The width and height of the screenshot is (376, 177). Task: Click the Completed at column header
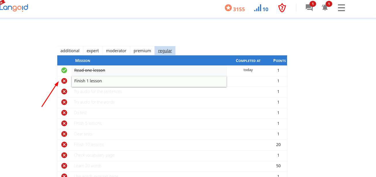(x=248, y=61)
